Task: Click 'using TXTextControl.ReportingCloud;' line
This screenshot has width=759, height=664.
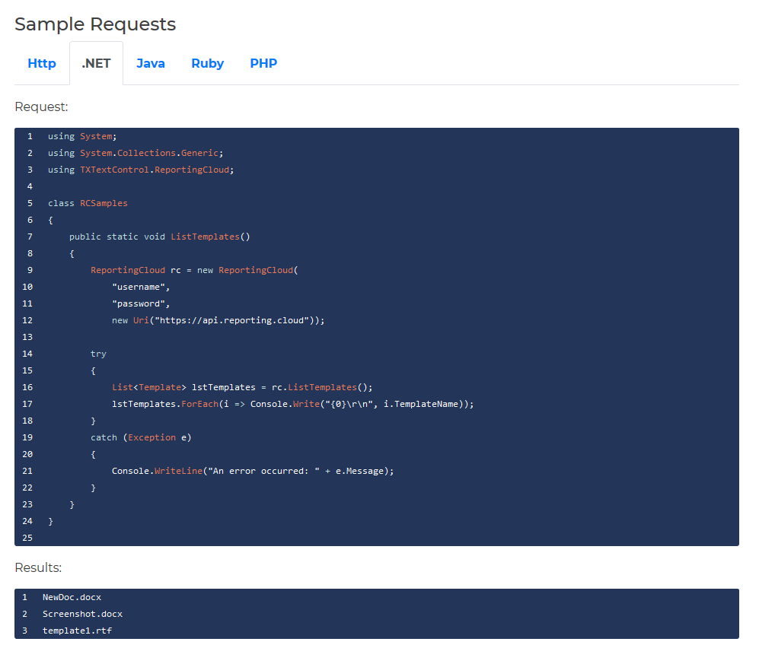Action: [141, 170]
